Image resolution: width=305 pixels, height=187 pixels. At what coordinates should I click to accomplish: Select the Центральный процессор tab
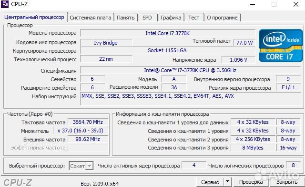pos(34,17)
